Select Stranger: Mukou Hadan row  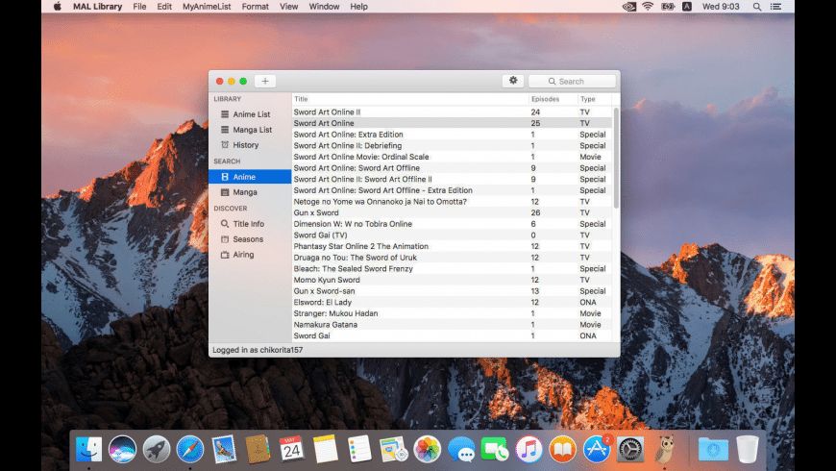tap(453, 313)
